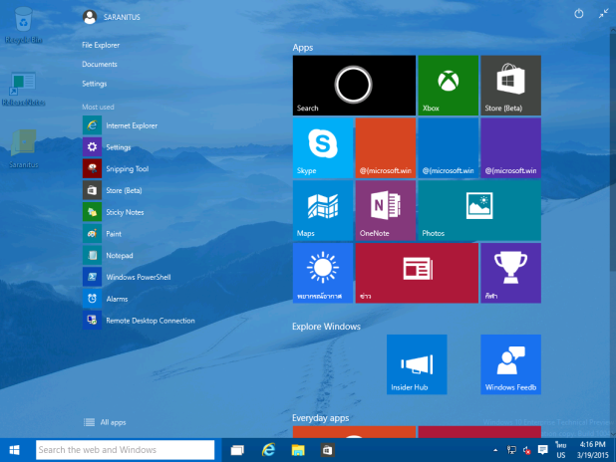Open Windows PowerShell
616x462 pixels.
click(x=127, y=277)
